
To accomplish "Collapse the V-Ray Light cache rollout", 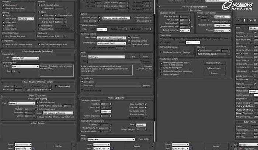I will point(116,98).
